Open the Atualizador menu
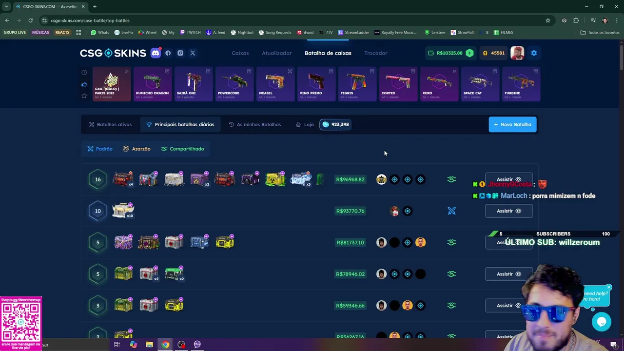624x351 pixels. click(x=277, y=53)
